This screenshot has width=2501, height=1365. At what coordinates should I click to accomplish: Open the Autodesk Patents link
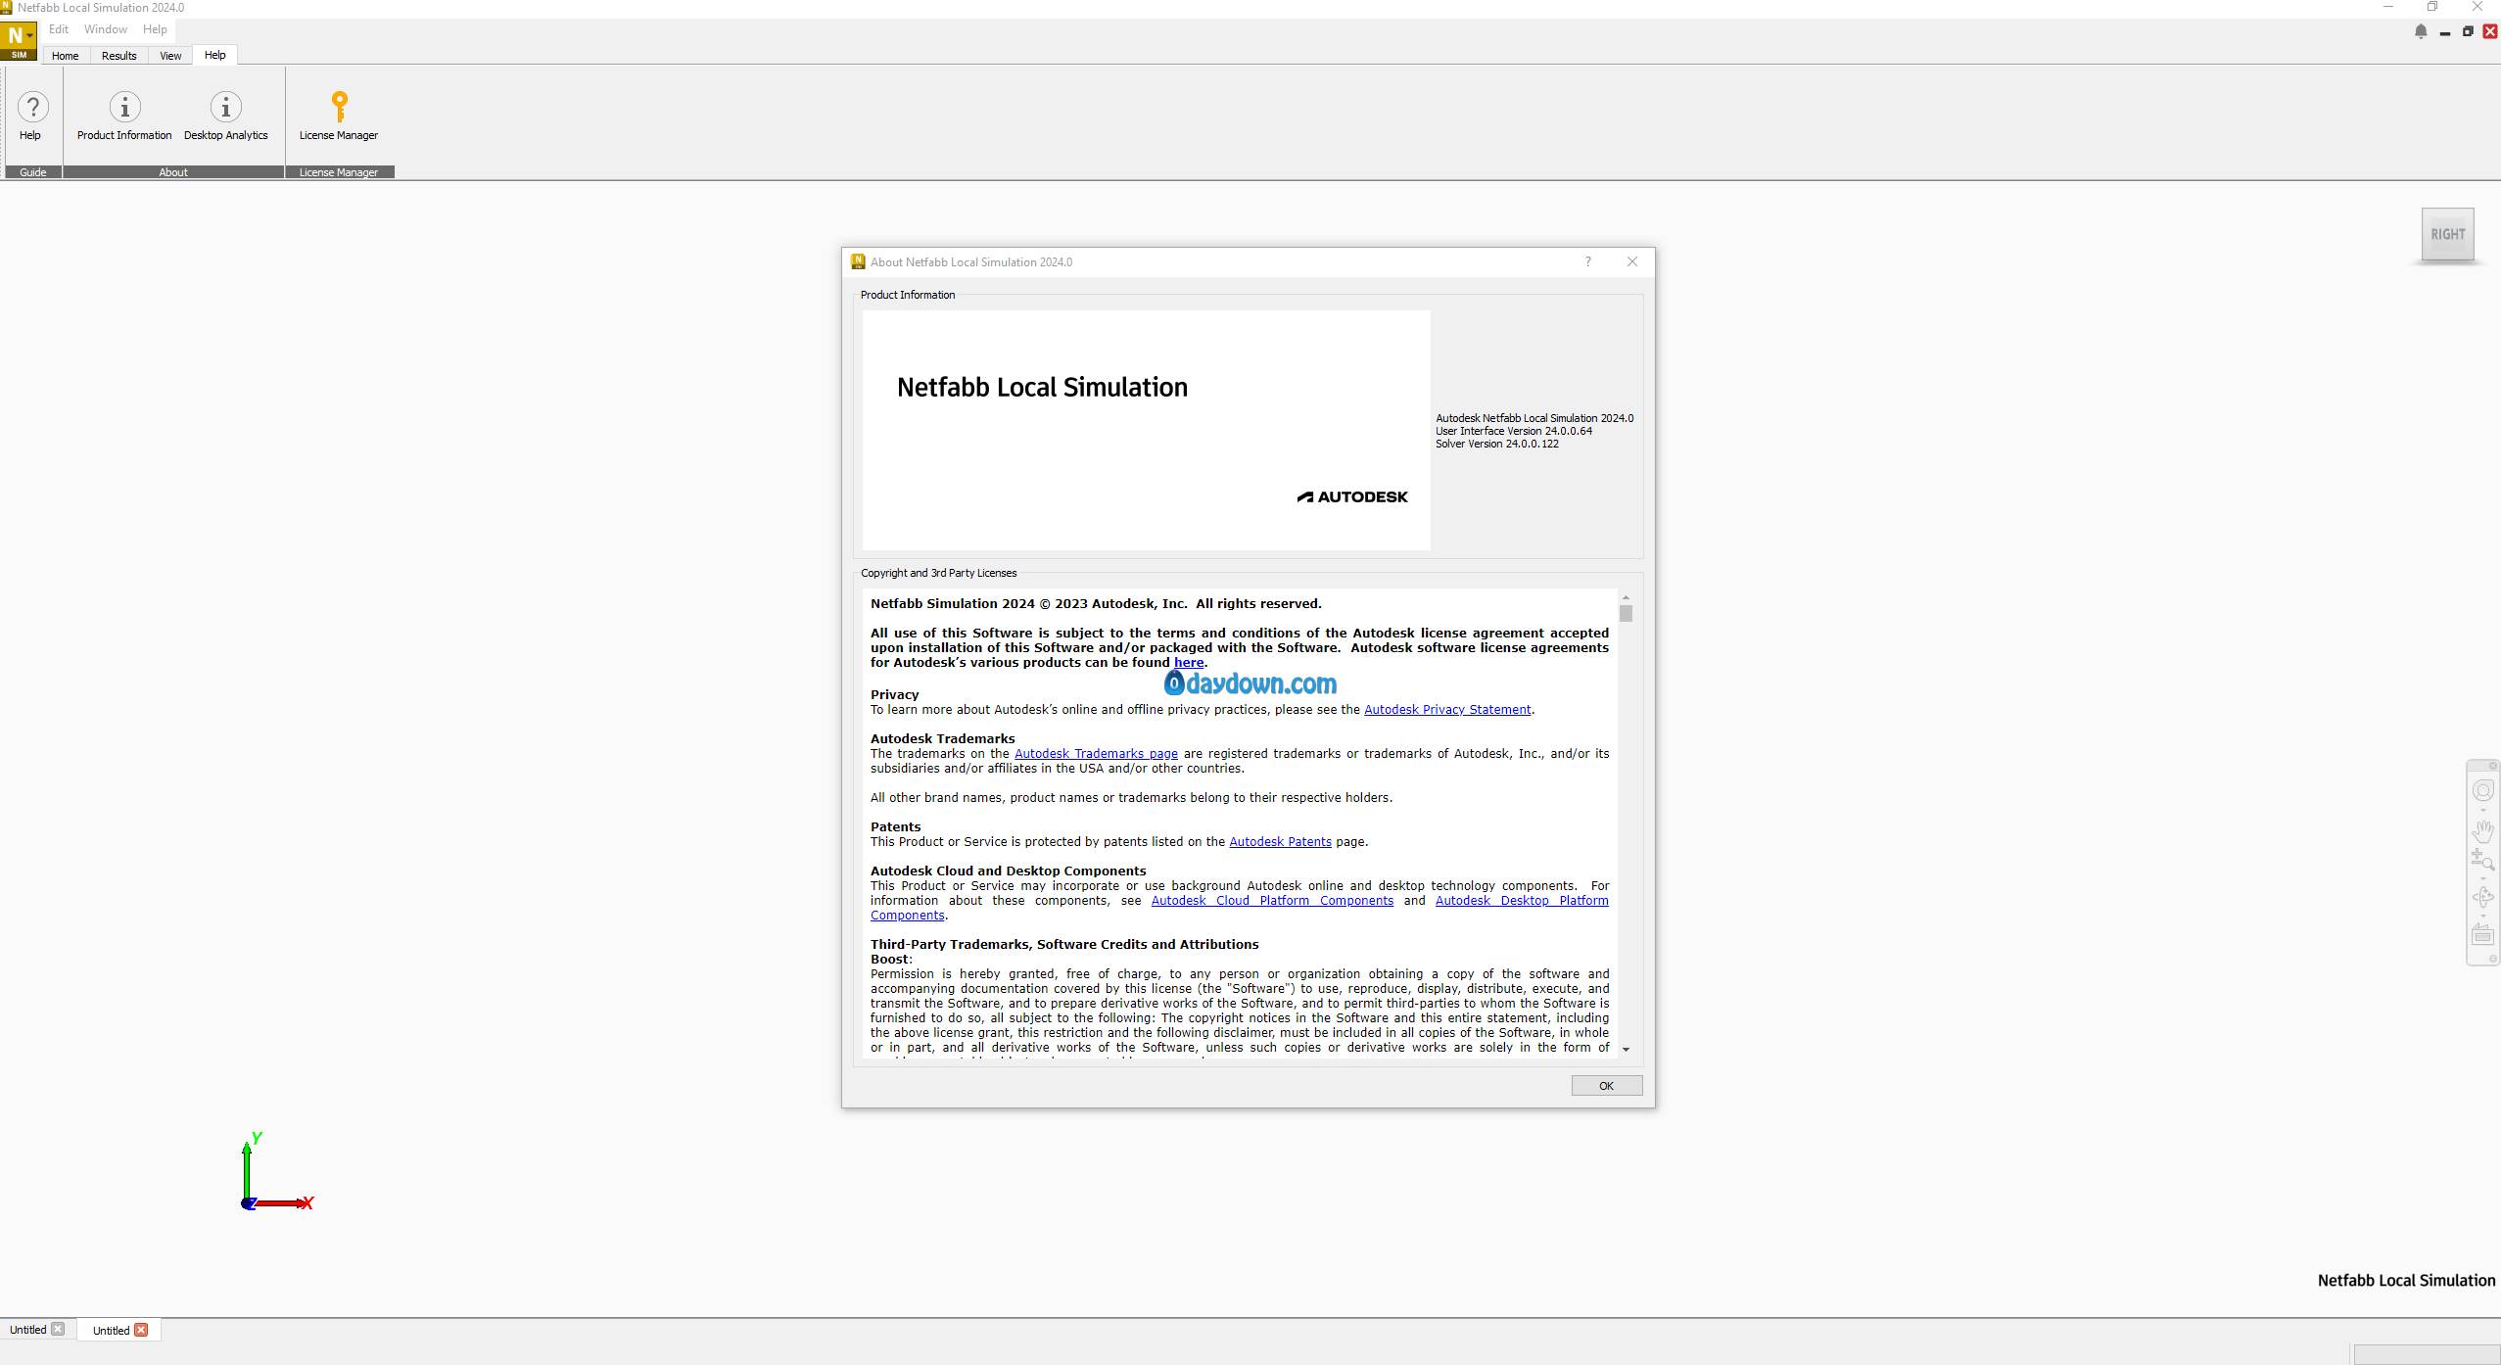(1280, 842)
